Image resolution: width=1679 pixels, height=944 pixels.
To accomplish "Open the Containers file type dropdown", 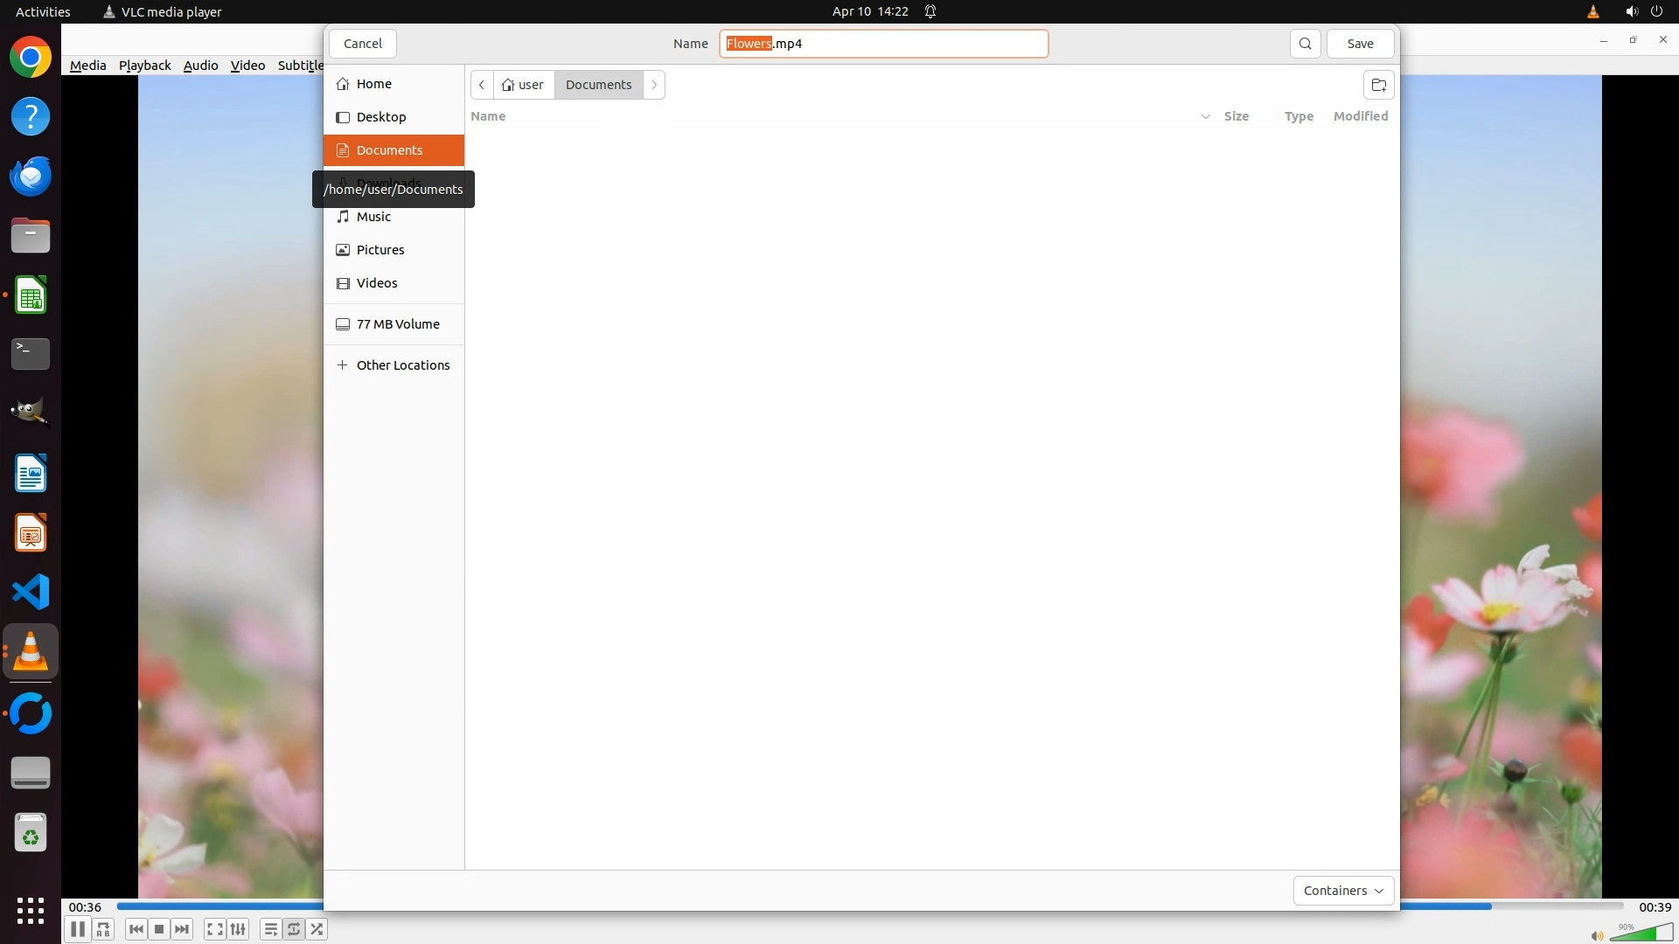I will (1343, 891).
